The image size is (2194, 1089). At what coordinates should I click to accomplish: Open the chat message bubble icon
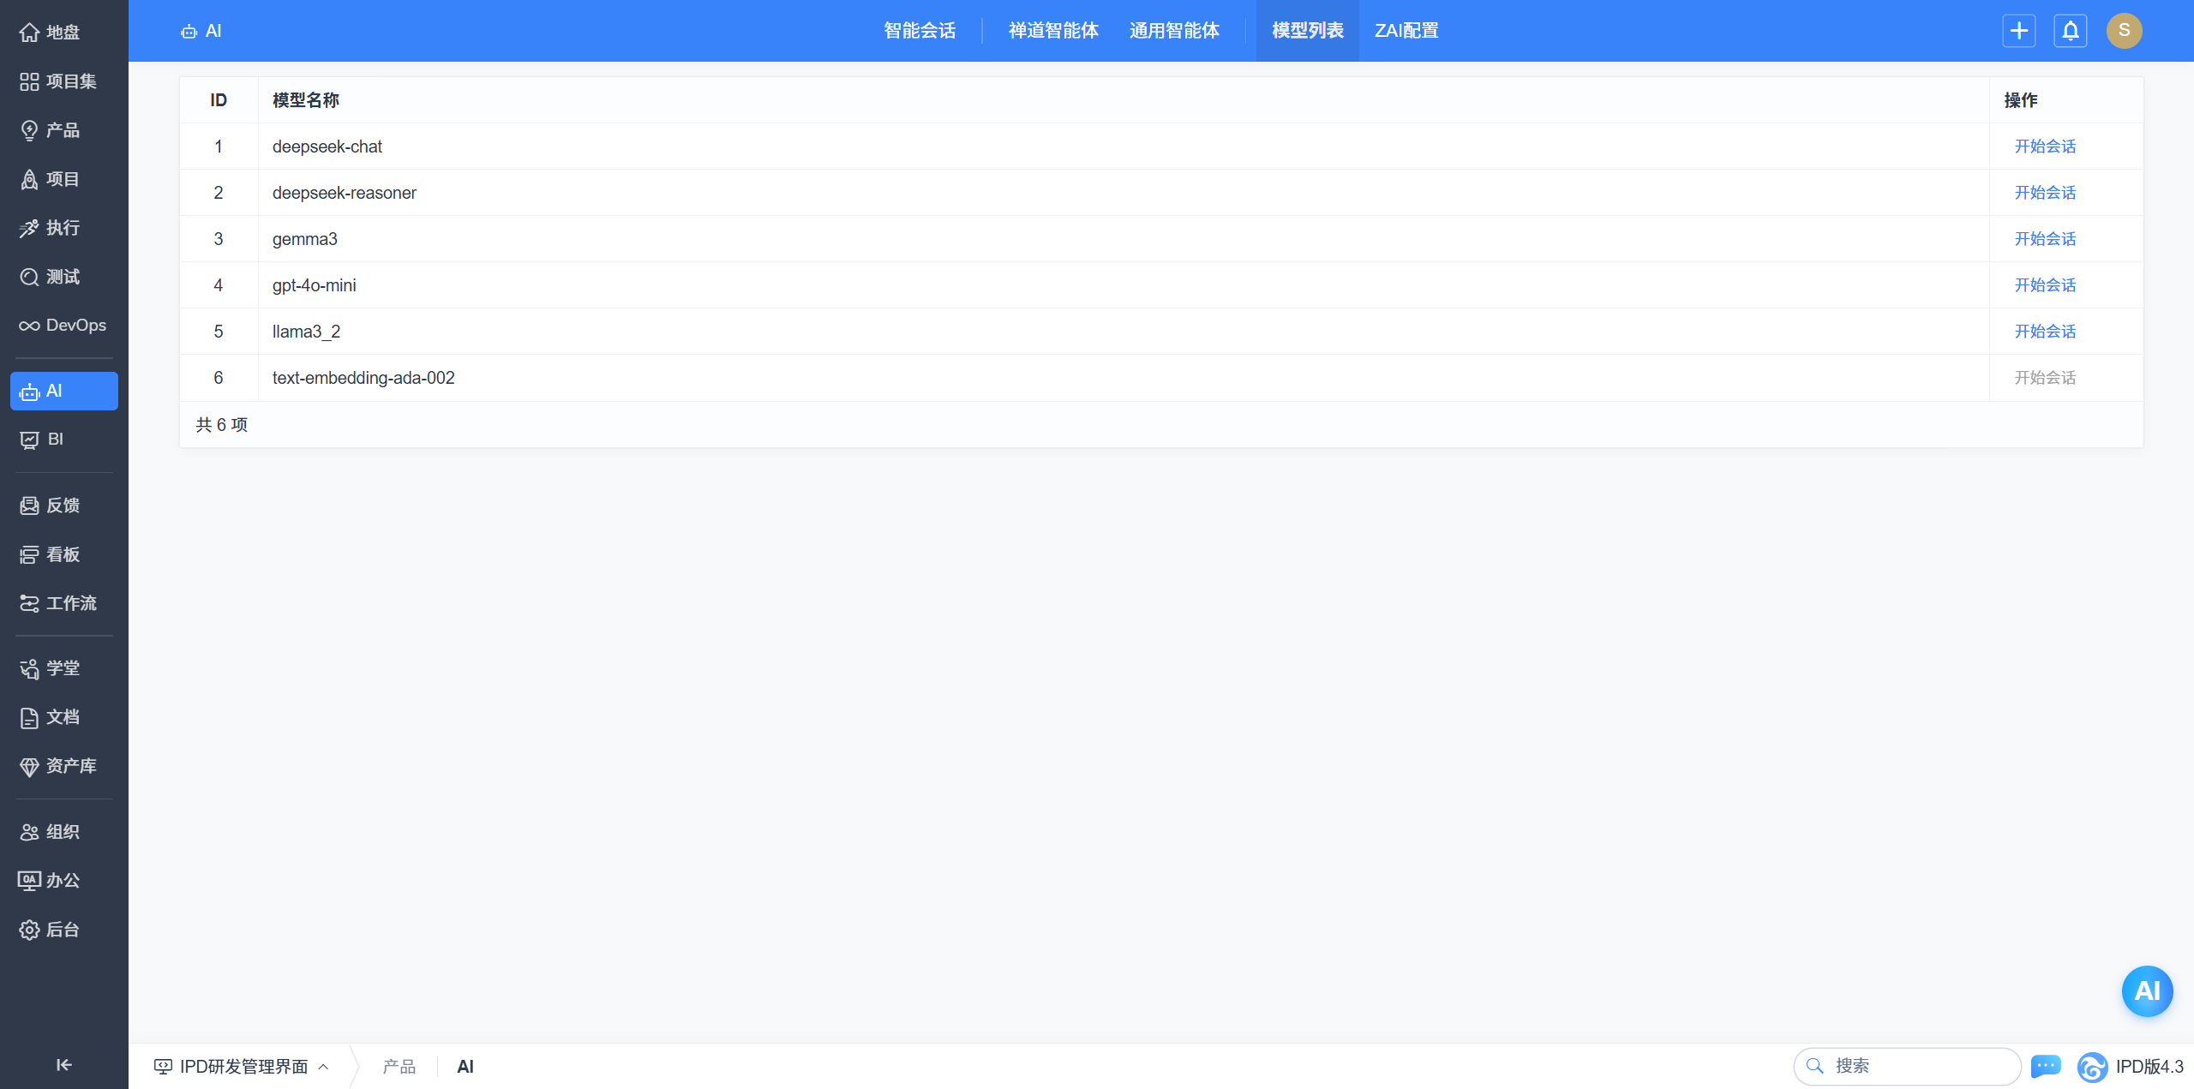click(x=2046, y=1066)
